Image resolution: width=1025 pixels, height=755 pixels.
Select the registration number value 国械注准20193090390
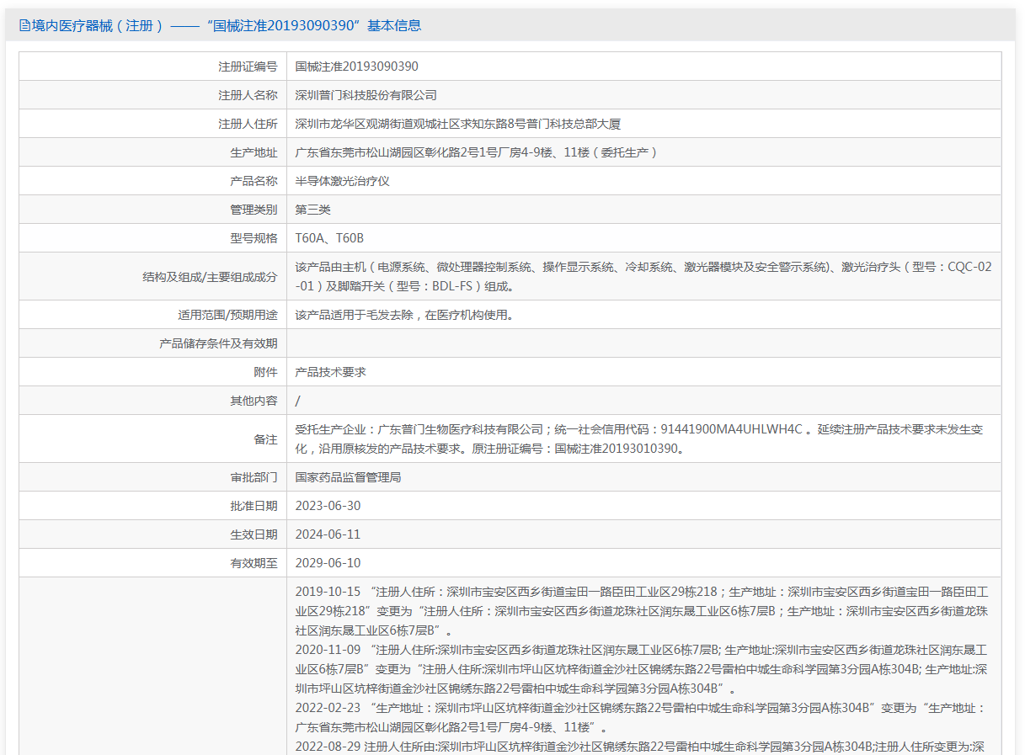pyautogui.click(x=356, y=66)
